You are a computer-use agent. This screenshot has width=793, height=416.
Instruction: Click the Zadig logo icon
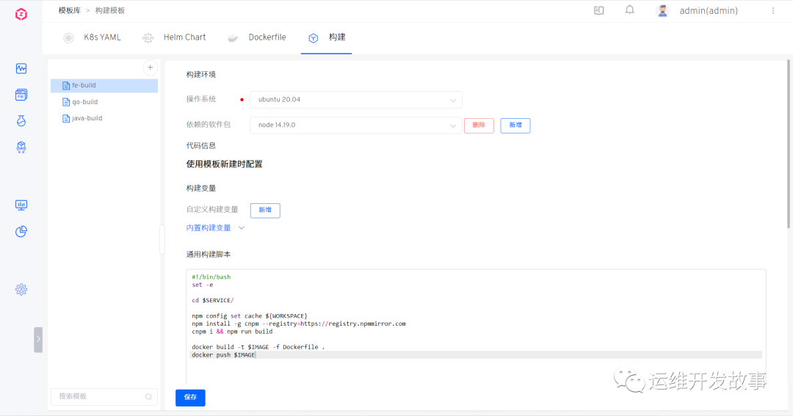pos(21,14)
